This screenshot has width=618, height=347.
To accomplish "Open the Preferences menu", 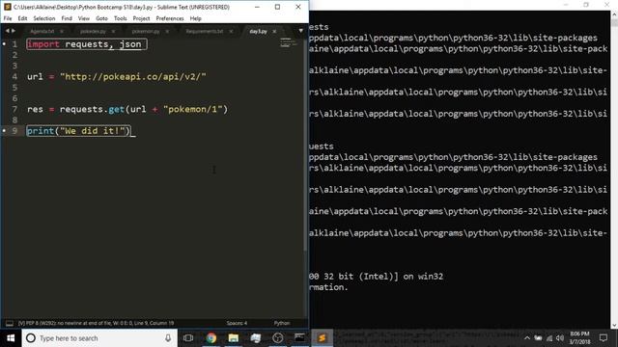I will (170, 18).
